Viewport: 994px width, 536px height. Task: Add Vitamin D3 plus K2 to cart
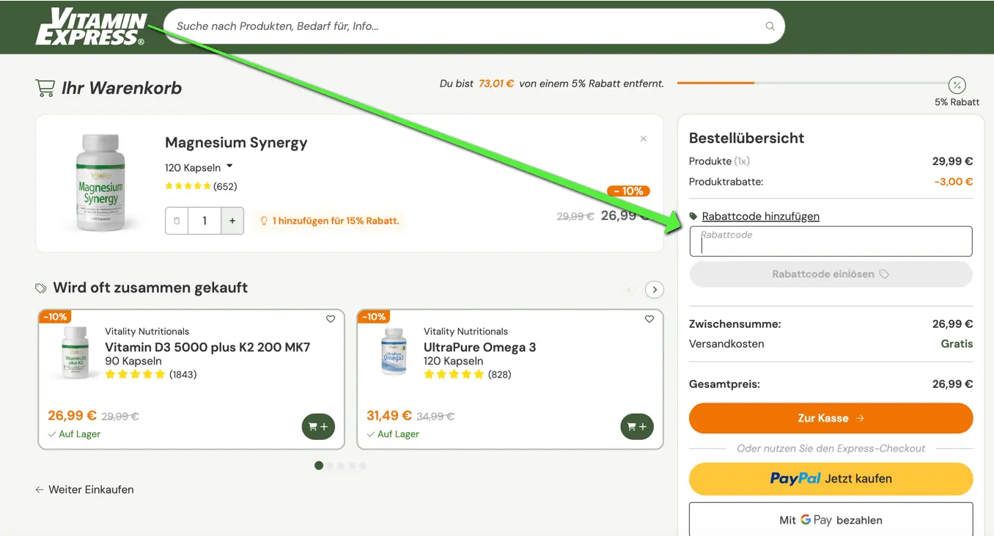point(318,427)
